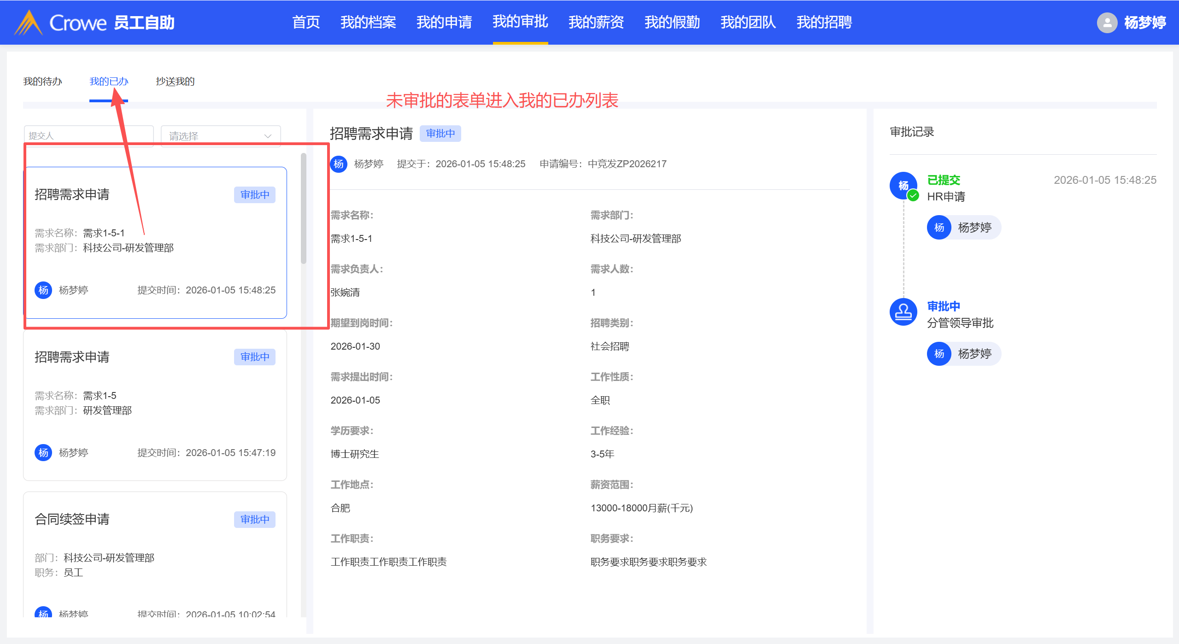Click the 杨 avatar in the 需求1-5 card
Image resolution: width=1179 pixels, height=644 pixels.
coord(43,453)
